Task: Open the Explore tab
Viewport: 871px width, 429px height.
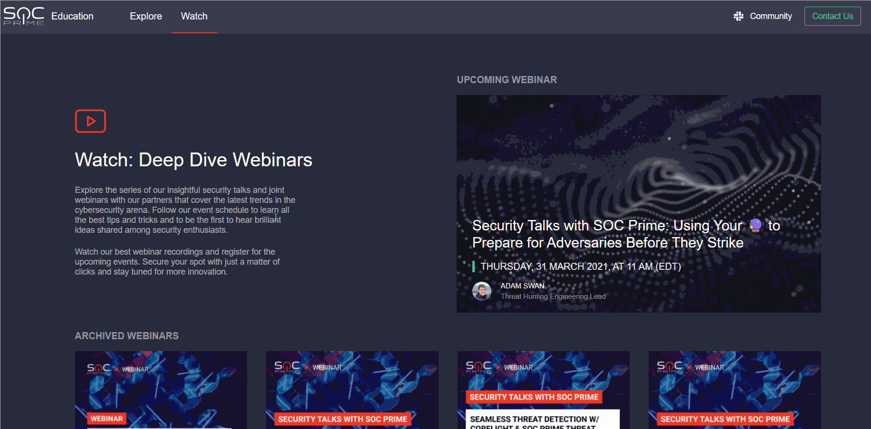Action: pos(146,16)
